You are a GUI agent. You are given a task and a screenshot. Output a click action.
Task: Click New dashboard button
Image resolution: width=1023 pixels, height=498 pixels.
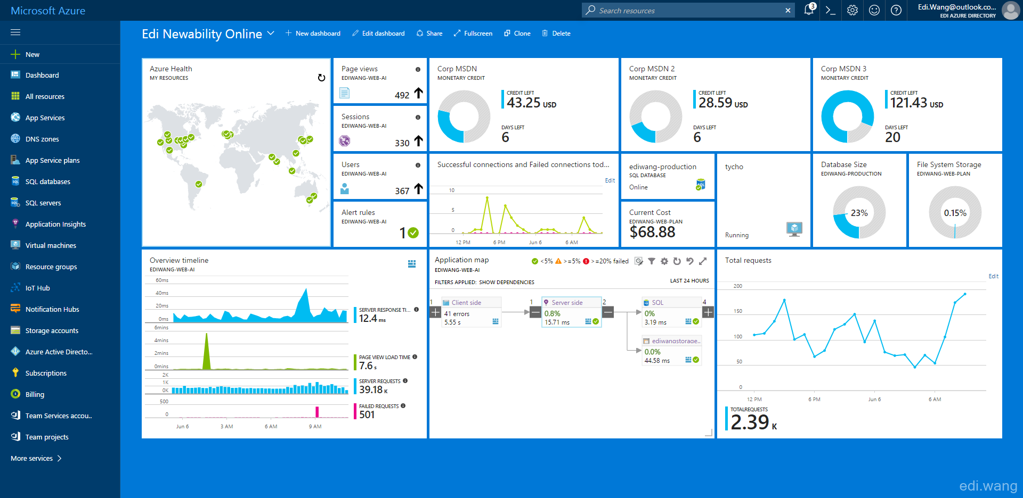pyautogui.click(x=313, y=33)
